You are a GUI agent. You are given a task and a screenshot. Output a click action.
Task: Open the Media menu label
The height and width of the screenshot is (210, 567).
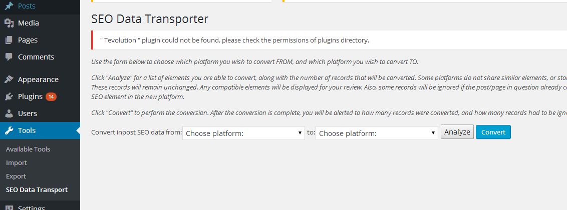(x=28, y=23)
